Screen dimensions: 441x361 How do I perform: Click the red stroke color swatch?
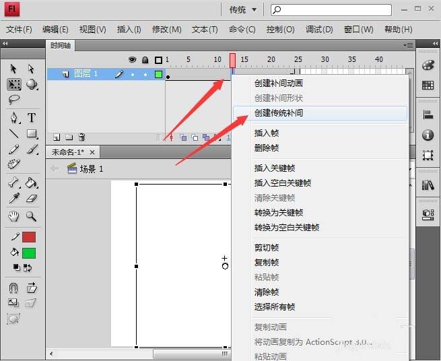click(x=29, y=237)
